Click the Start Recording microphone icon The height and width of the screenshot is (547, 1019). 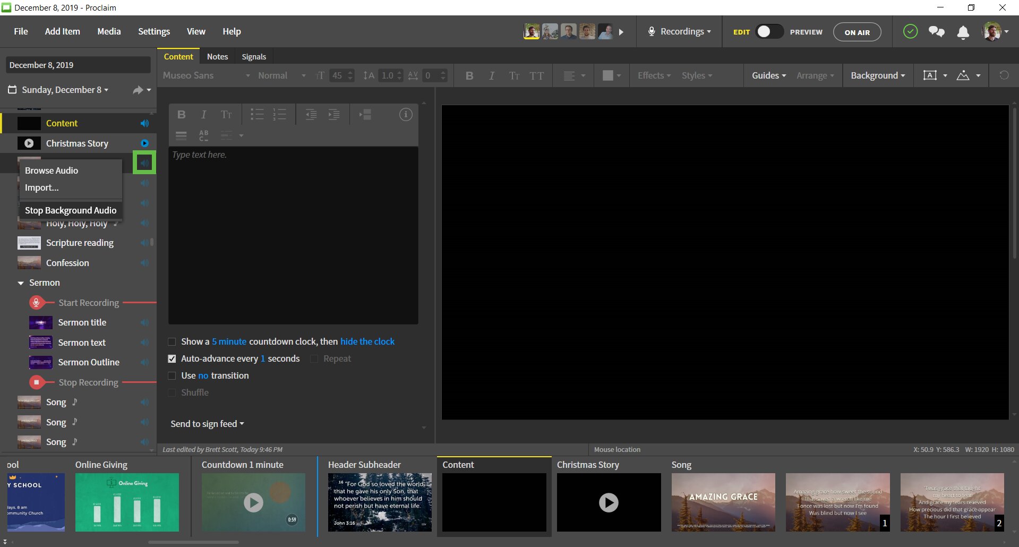pyautogui.click(x=36, y=303)
